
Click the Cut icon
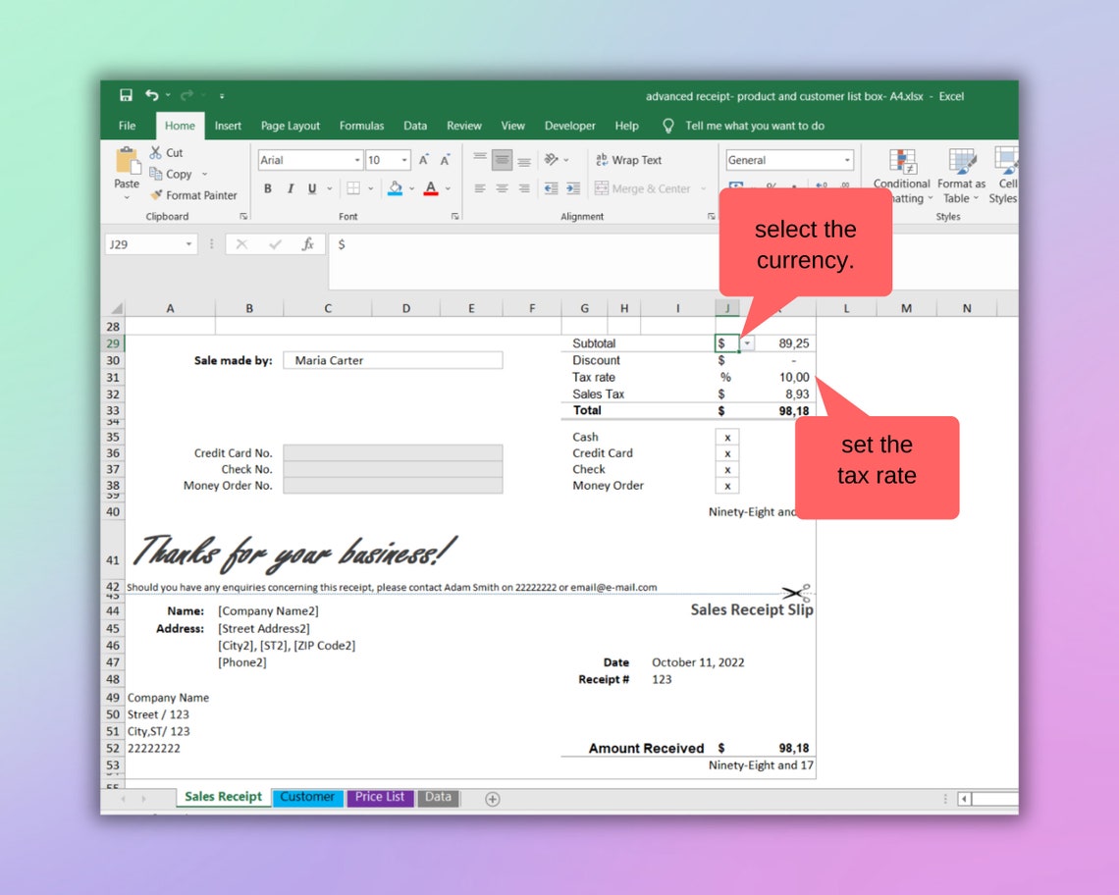click(155, 153)
